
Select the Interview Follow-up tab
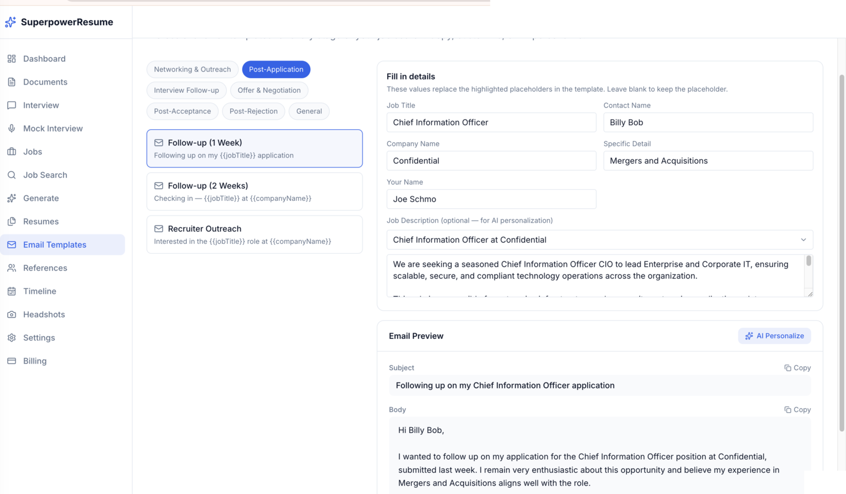coord(186,90)
